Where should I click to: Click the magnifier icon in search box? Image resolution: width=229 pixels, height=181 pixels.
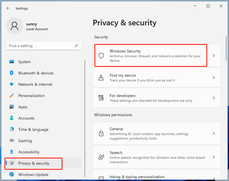pyautogui.click(x=76, y=46)
